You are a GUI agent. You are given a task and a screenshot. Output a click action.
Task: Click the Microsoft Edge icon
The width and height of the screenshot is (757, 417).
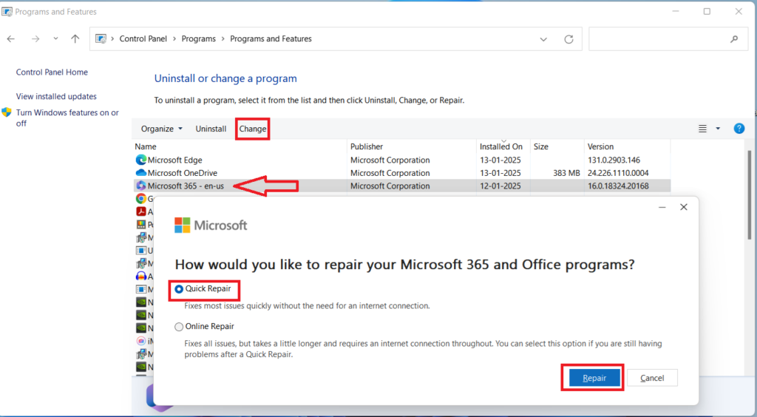(141, 160)
